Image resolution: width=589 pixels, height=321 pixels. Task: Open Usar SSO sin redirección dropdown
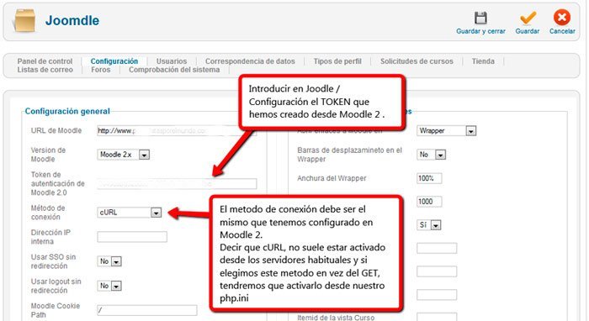tap(109, 261)
